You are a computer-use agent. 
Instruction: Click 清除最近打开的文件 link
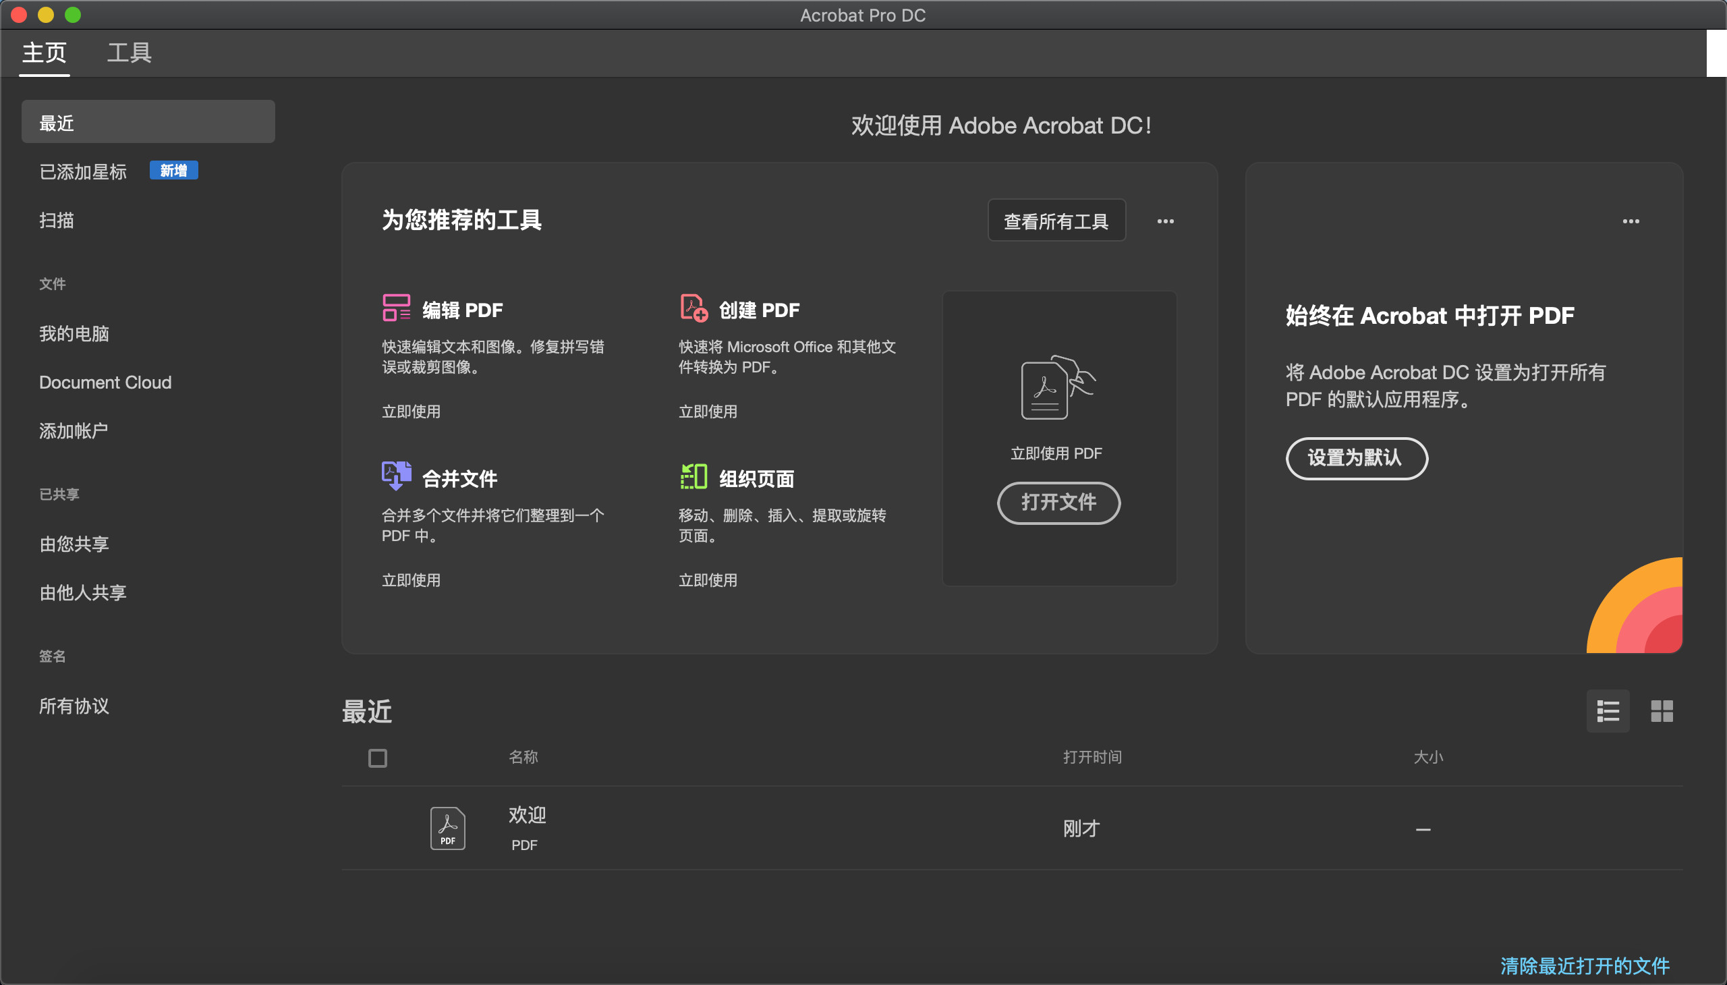click(x=1585, y=966)
